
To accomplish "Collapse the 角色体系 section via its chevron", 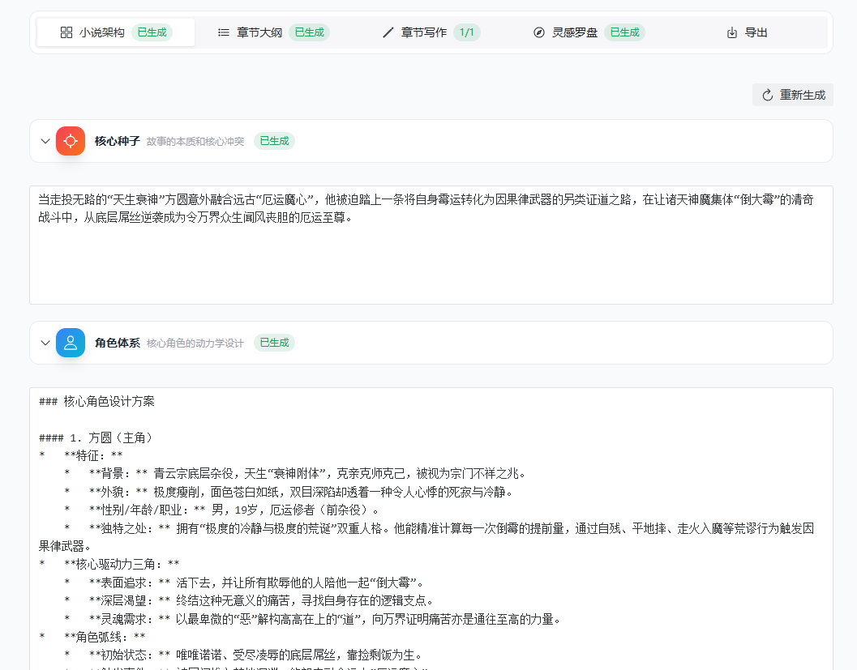I will tap(45, 342).
